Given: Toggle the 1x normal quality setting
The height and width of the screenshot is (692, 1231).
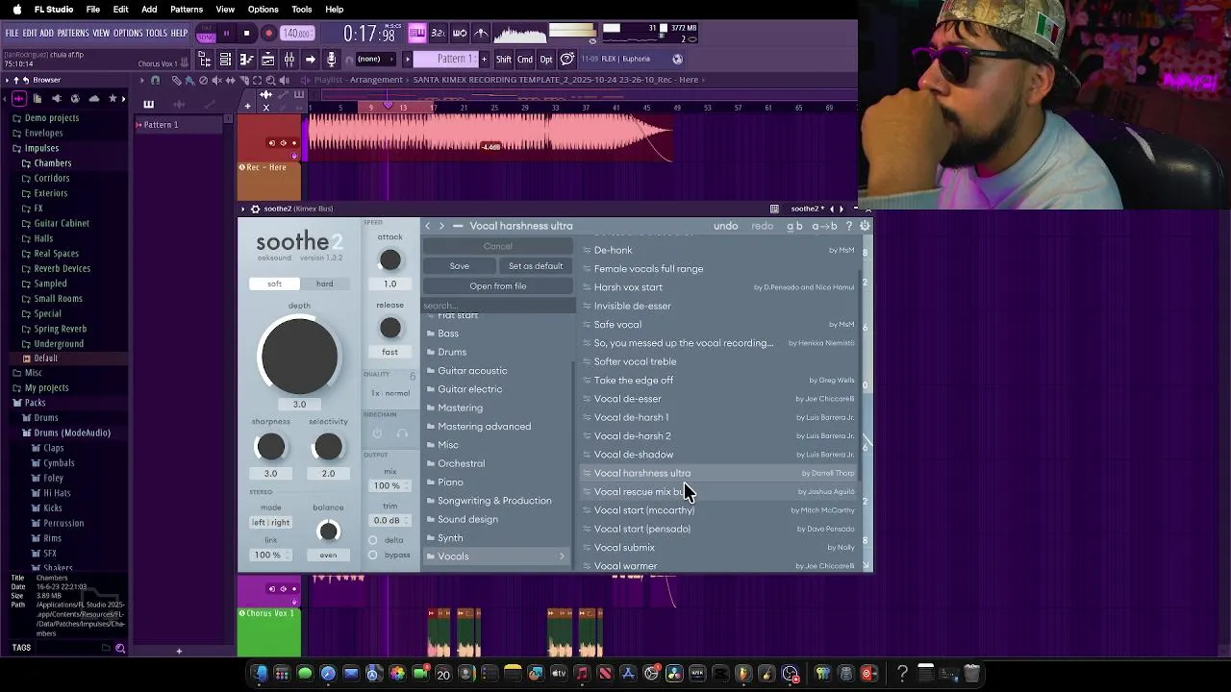Looking at the screenshot, I should click(x=389, y=393).
